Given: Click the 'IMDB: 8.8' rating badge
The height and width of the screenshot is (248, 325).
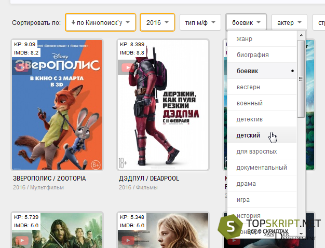Looking at the screenshot, I should (x=132, y=52).
